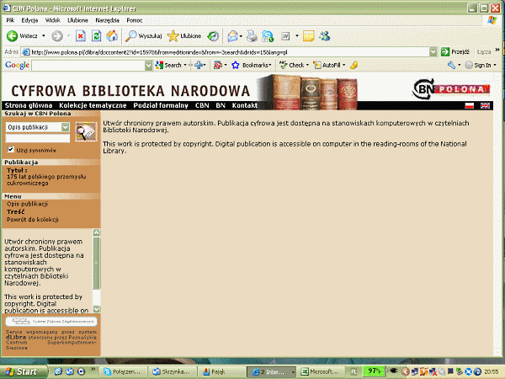Click the CBN navigation link

[x=202, y=105]
